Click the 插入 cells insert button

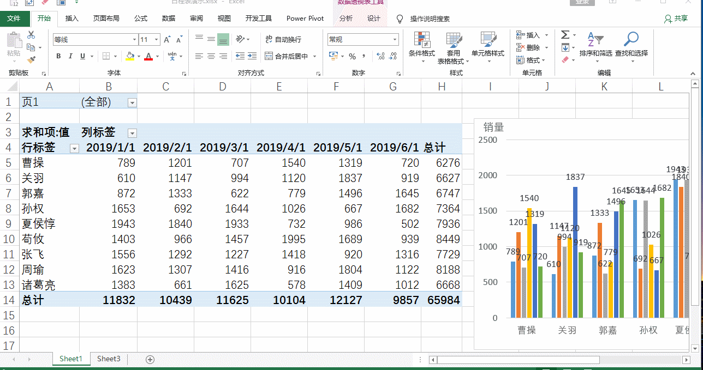click(x=528, y=35)
